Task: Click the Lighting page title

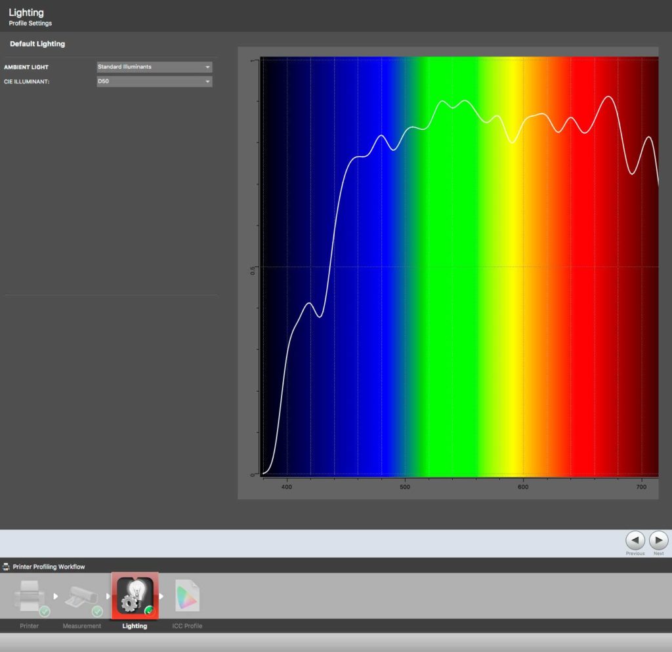Action: pyautogui.click(x=26, y=12)
